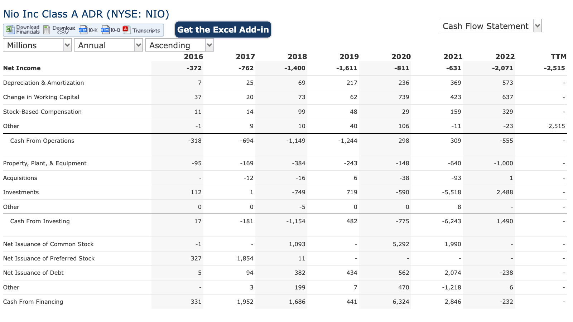Click the 2017 column header
This screenshot has width=573, height=322.
tap(245, 57)
